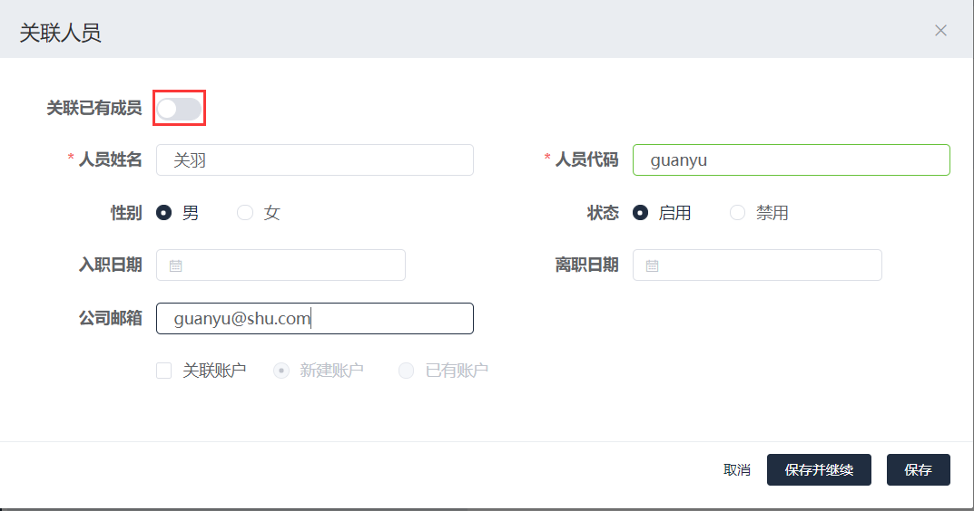Viewport: 974px width, 511px height.
Task: Click the 保存并继续 button
Action: click(819, 470)
